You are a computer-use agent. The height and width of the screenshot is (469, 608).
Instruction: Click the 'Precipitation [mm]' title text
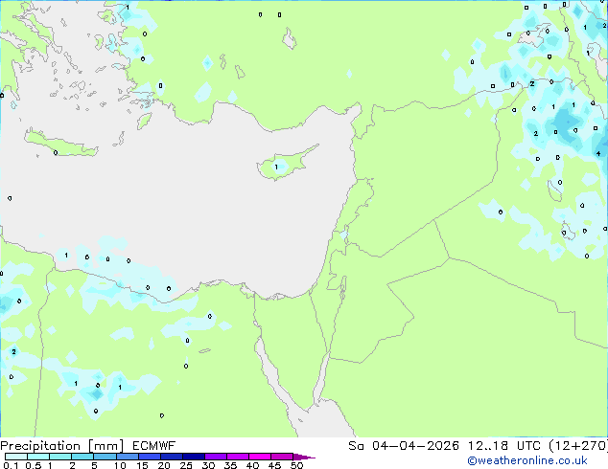click(62, 446)
